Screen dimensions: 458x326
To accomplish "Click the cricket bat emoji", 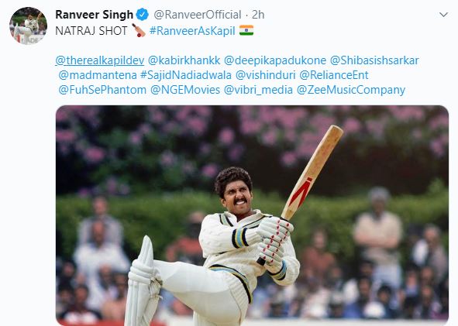I will click(139, 30).
